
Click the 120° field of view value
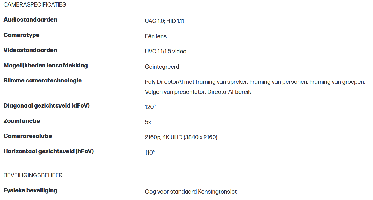click(x=150, y=107)
